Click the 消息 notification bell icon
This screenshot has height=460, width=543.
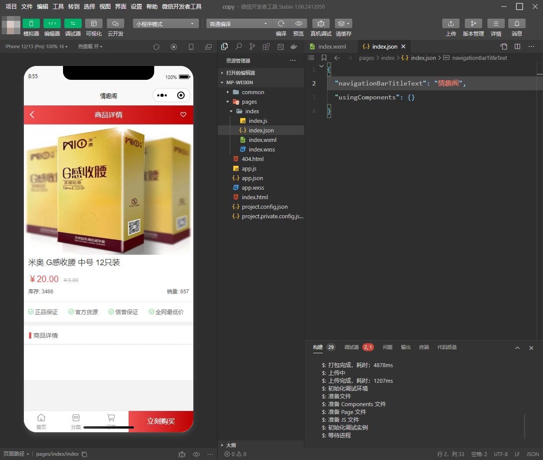[x=517, y=23]
